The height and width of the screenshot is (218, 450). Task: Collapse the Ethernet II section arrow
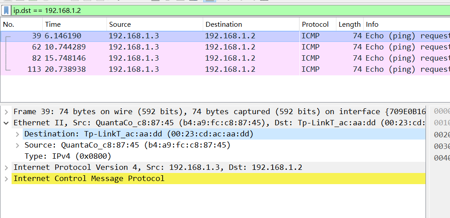pyautogui.click(x=6, y=123)
